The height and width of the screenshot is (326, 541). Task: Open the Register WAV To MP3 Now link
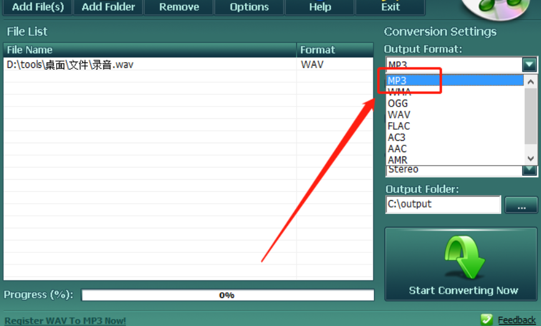(x=65, y=320)
